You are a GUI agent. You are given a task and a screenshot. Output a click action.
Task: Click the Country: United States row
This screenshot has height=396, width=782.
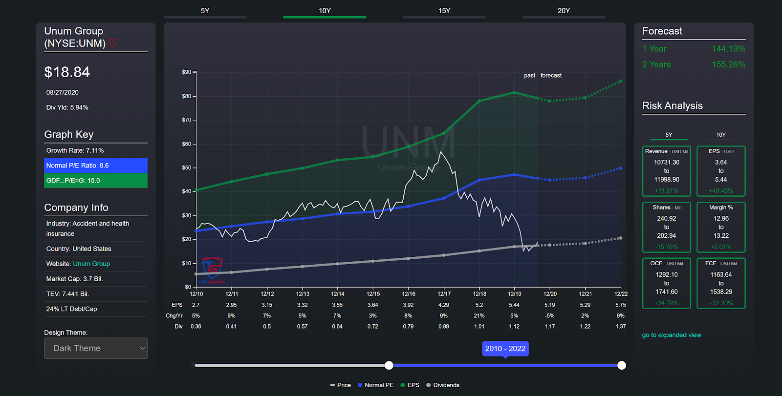pos(96,249)
